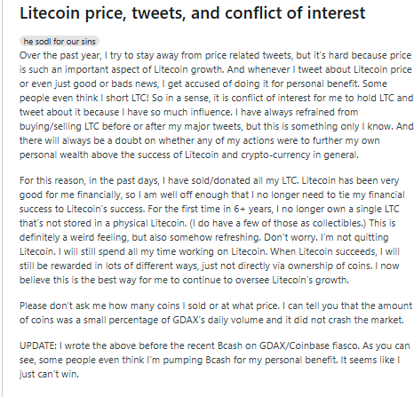Select the "he sodl for our sins" flair tag
414x397 pixels.
tap(60, 42)
